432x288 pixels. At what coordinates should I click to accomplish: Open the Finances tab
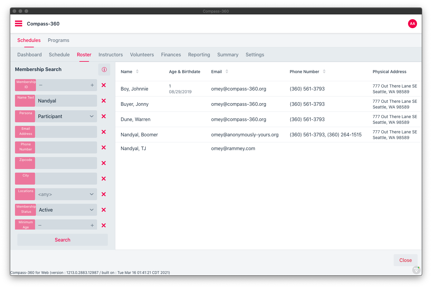[171, 55]
